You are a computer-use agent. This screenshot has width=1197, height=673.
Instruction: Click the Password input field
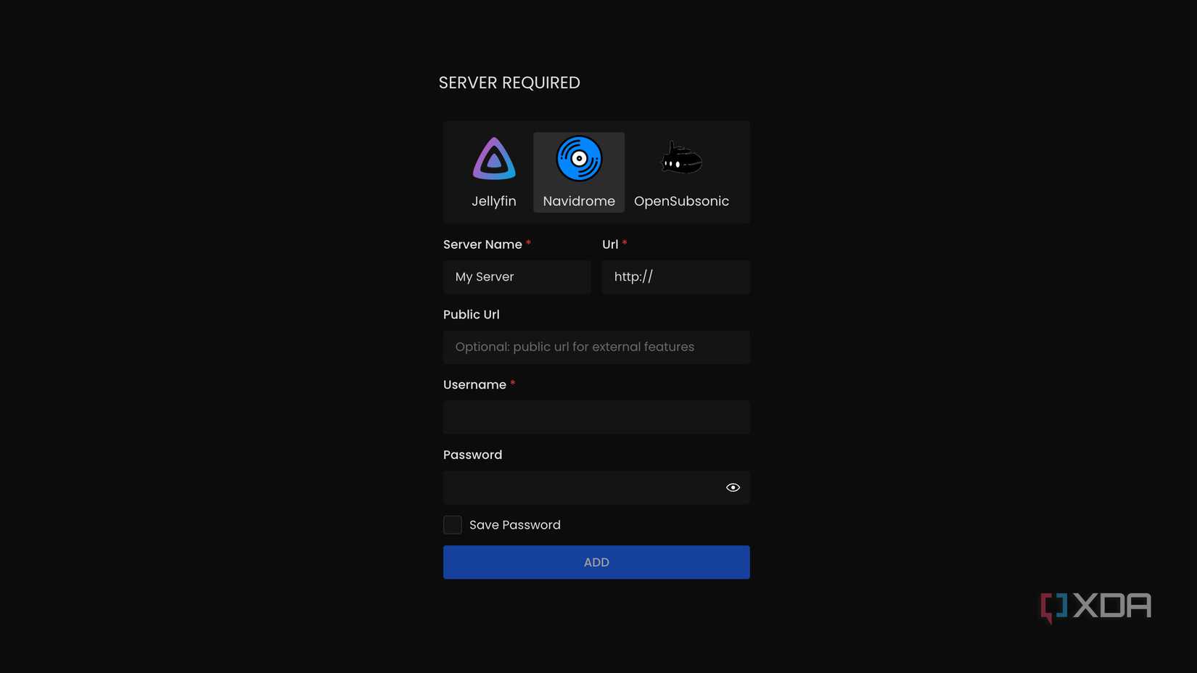coord(580,487)
